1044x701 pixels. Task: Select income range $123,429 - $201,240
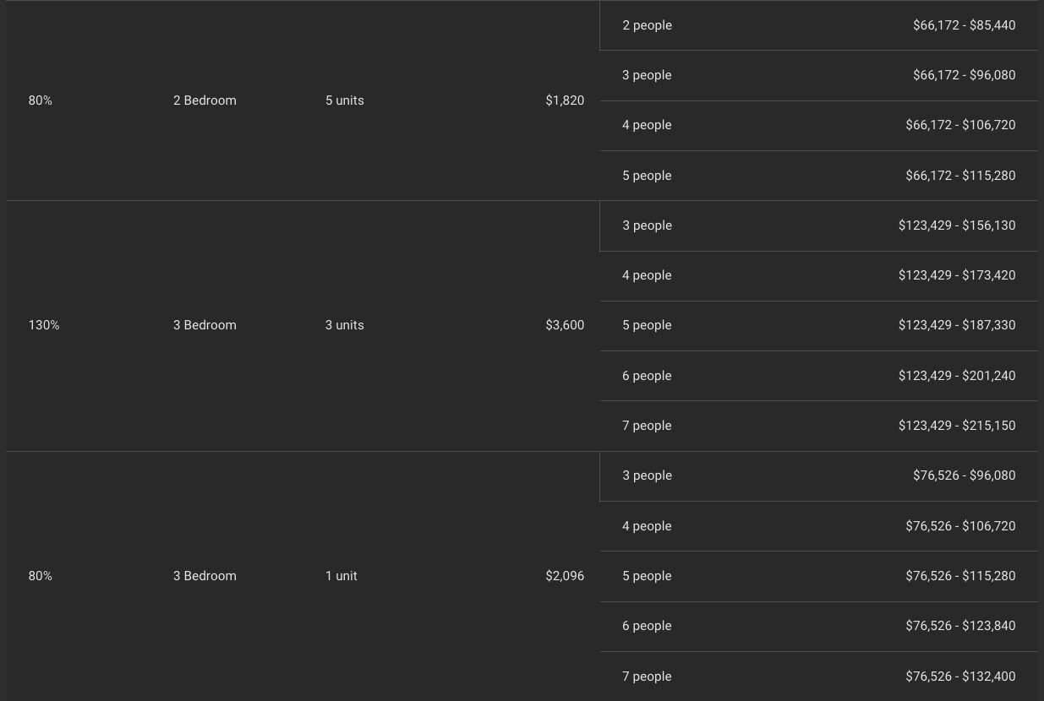957,376
